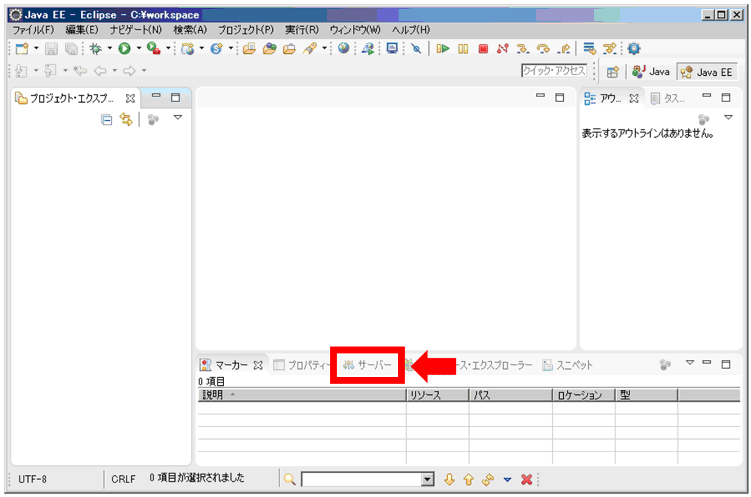The height and width of the screenshot is (497, 751).
Task: Switch to the Java perspective
Action: tap(651, 72)
